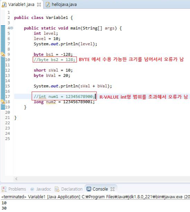
Task: Click the console output value 30
Action: pos(4,208)
